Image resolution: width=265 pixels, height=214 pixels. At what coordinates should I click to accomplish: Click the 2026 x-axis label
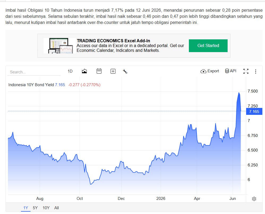click(161, 199)
